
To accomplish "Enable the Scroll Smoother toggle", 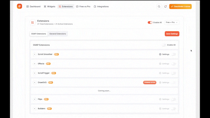I will (x=174, y=54).
